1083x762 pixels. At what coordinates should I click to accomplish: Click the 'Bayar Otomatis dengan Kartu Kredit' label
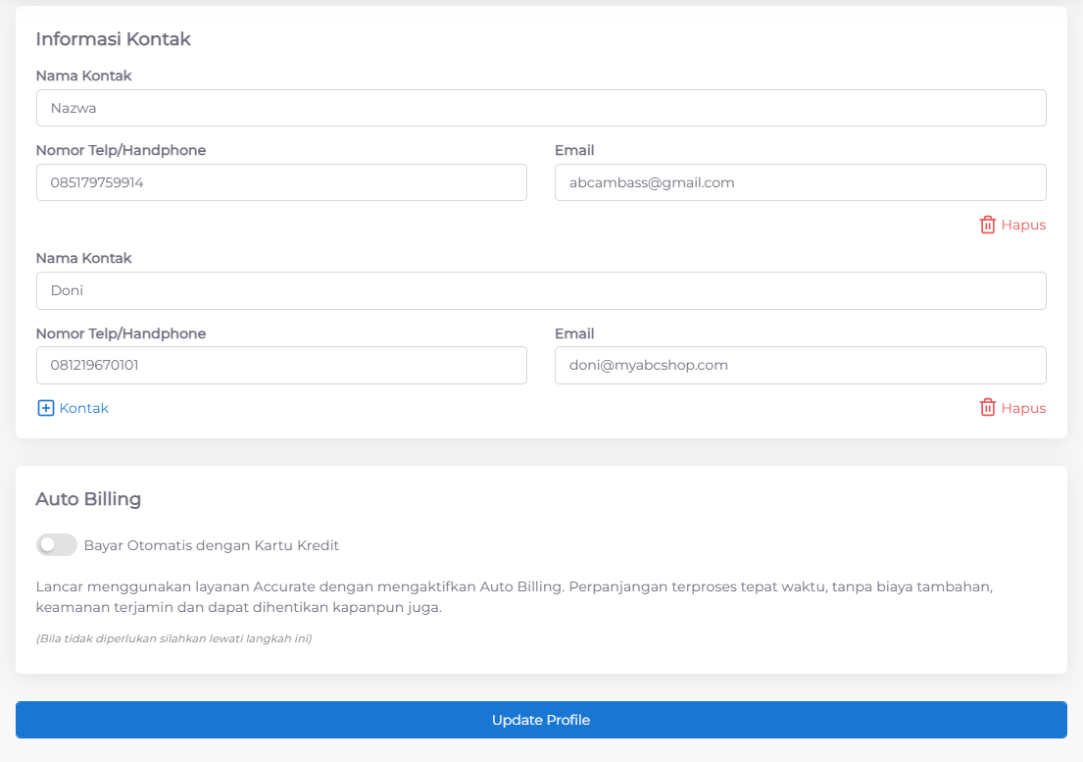[x=212, y=545]
